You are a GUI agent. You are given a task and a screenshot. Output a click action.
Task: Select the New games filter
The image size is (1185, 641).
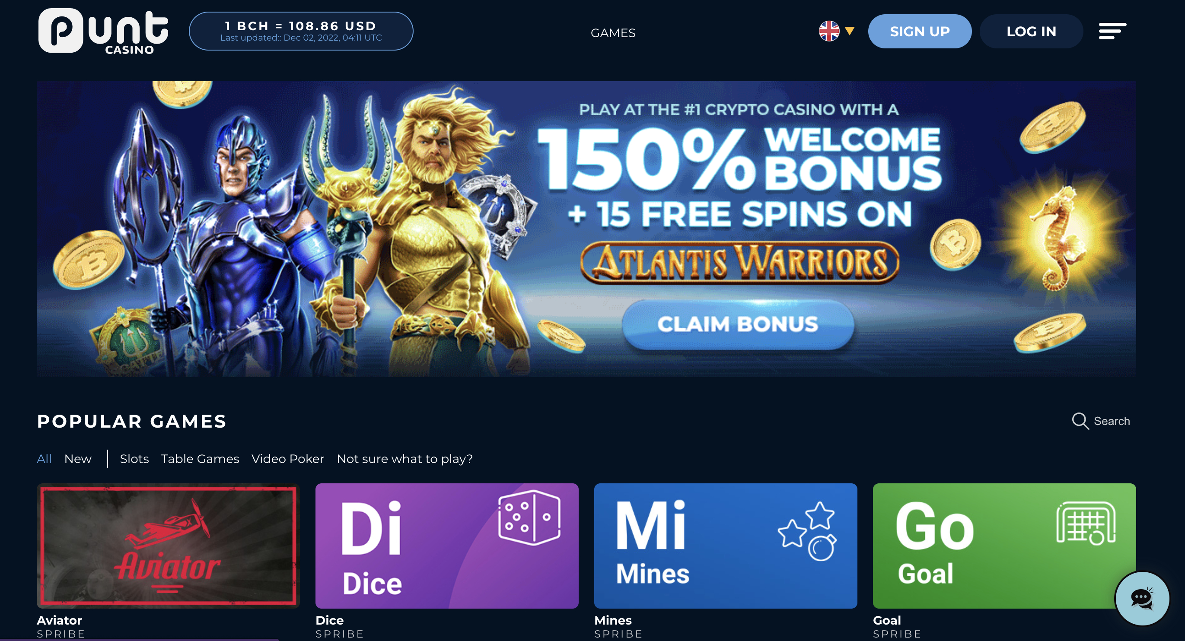click(78, 458)
